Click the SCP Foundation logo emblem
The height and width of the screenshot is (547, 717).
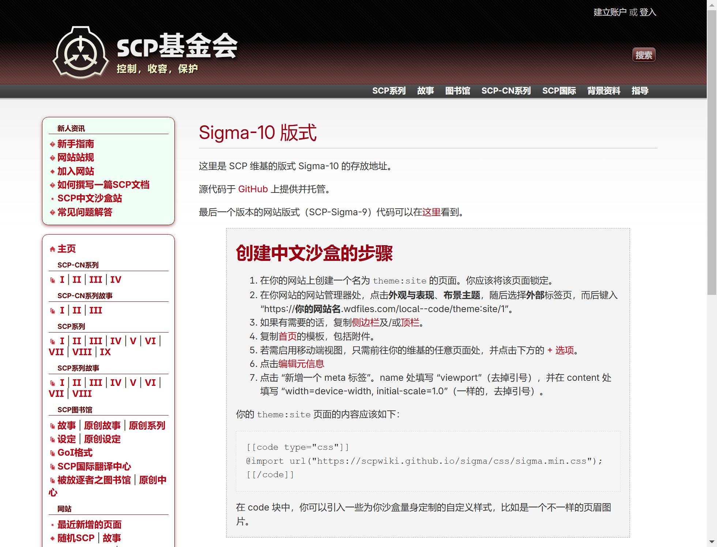click(x=81, y=53)
